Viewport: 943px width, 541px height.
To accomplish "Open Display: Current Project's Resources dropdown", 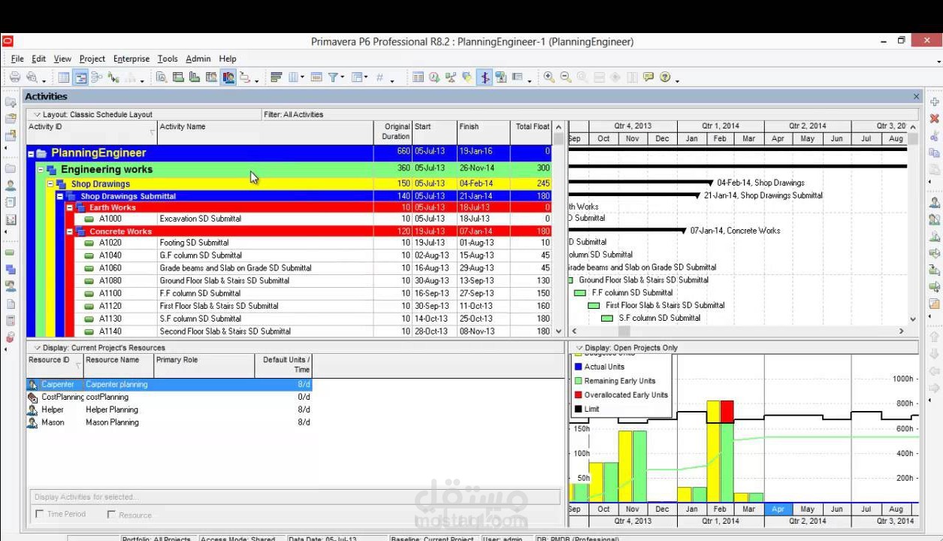I will click(x=99, y=348).
